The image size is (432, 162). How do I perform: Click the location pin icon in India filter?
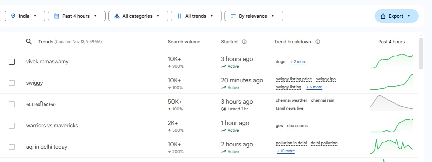[13, 16]
